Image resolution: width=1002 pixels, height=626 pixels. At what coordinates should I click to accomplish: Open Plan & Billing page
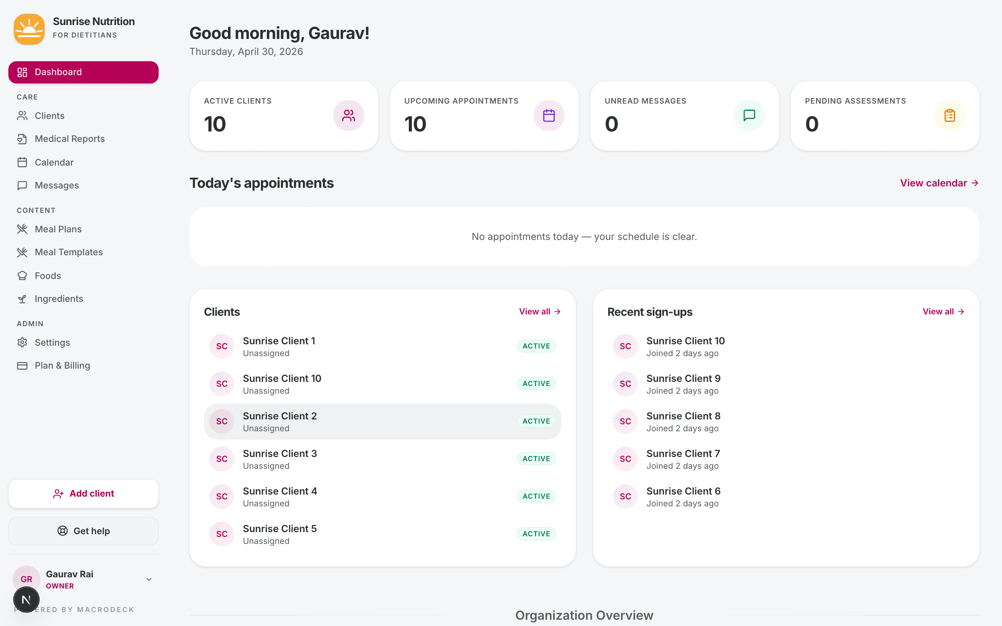pyautogui.click(x=62, y=366)
